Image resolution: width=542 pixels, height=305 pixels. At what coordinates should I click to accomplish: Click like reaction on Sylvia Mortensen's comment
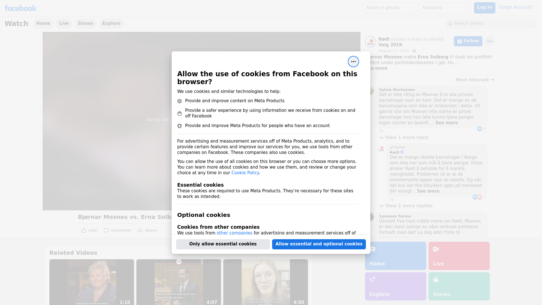[479, 128]
